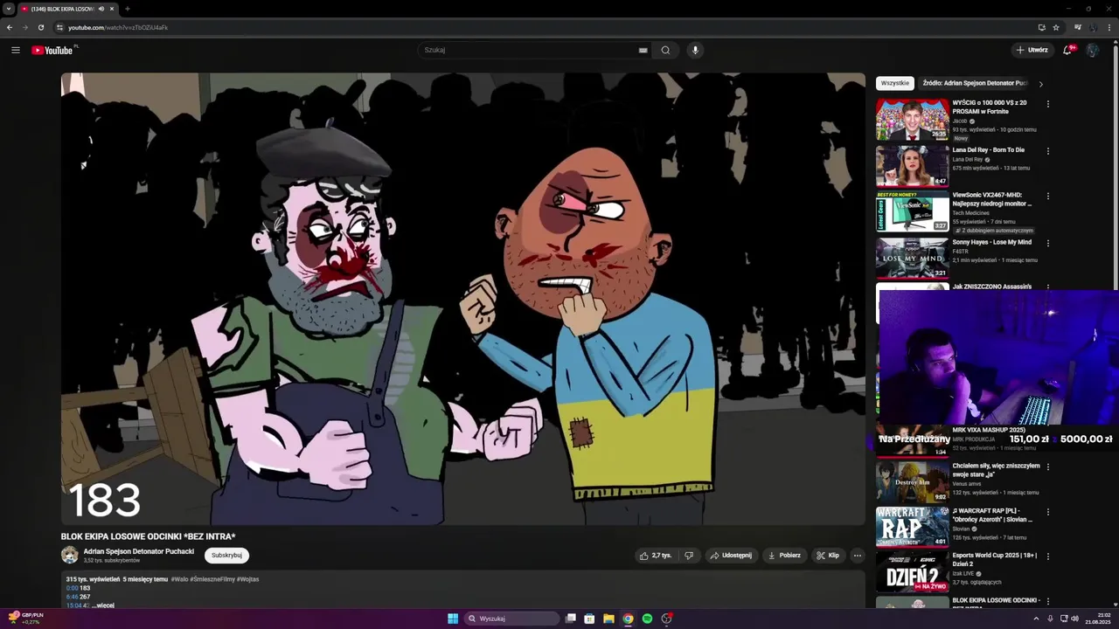The height and width of the screenshot is (629, 1119).
Task: Dislike the video with thumbs down
Action: coord(689,555)
